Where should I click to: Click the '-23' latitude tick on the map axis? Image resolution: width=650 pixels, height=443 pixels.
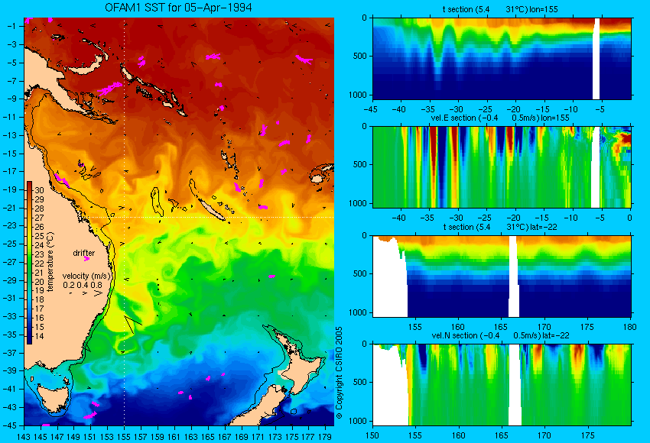pos(9,225)
